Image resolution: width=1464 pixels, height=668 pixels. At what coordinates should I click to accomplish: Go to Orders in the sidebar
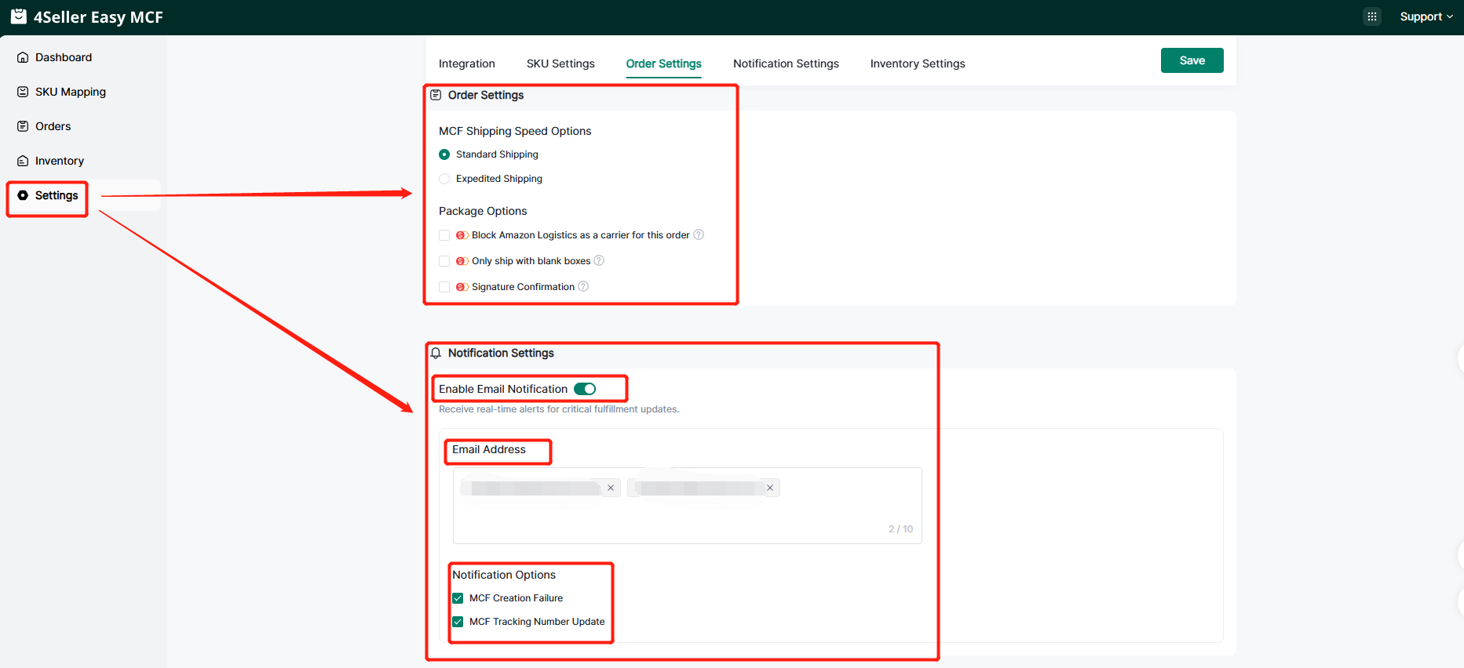tap(53, 126)
